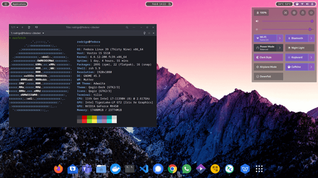Expand Keyboard submenu arrow
The image size is (318, 178).
click(x=312, y=57)
